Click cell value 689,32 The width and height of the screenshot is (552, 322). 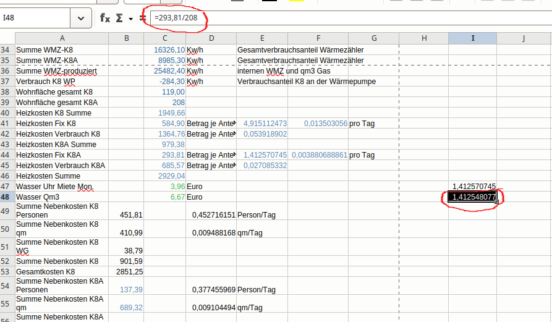point(126,303)
